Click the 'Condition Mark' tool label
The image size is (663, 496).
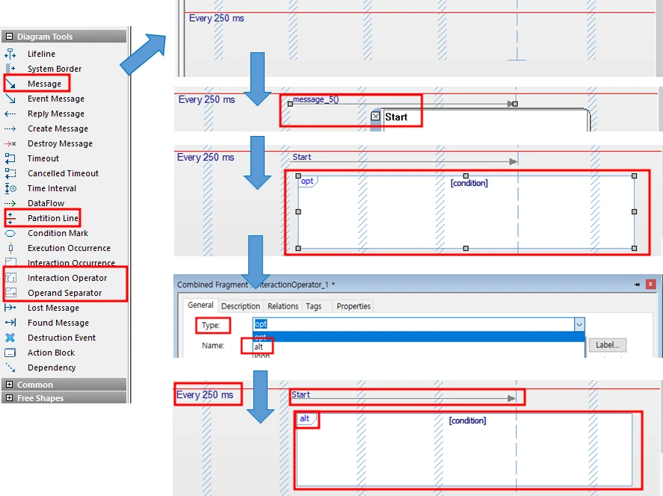tap(58, 233)
